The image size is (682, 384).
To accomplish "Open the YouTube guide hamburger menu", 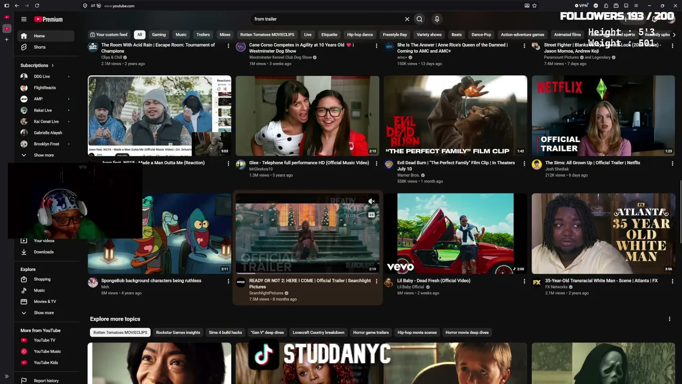I will [23, 19].
